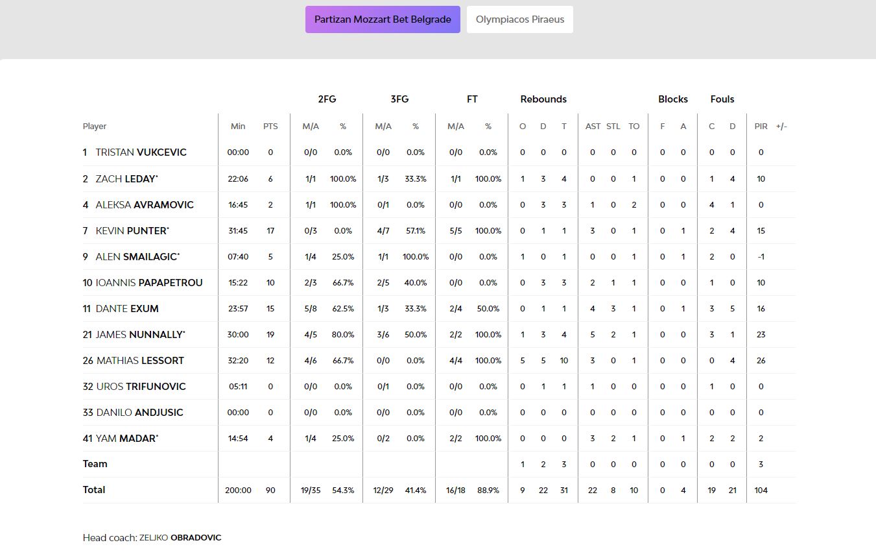Open Danilo Andjusic player profile
Image resolution: width=876 pixels, height=558 pixels.
click(x=139, y=412)
